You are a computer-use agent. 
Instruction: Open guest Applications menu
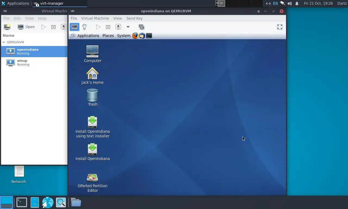point(88,36)
